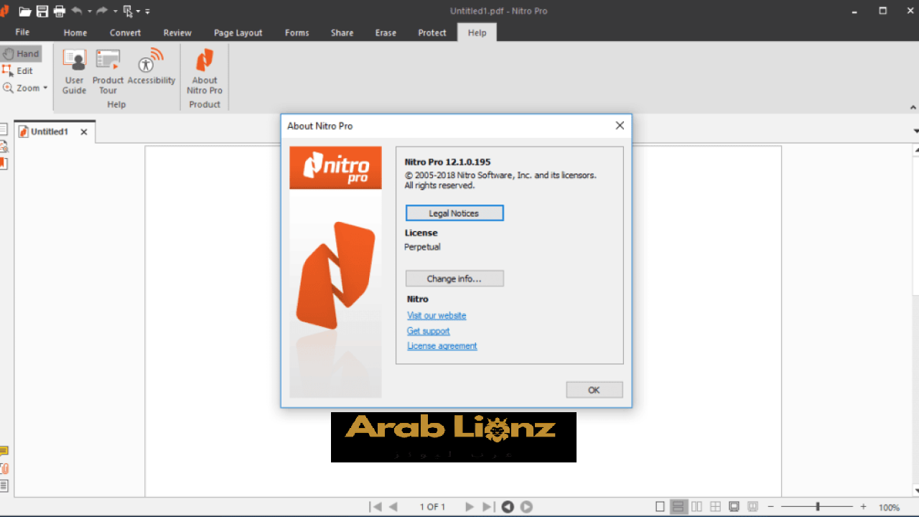Switch to continuous page view

point(678,507)
